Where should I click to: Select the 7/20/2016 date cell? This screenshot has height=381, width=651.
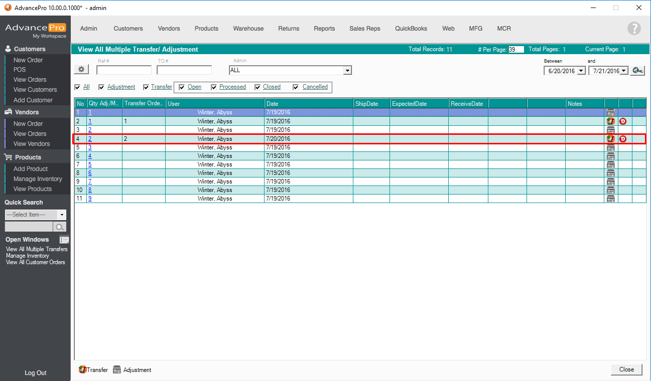tap(309, 139)
